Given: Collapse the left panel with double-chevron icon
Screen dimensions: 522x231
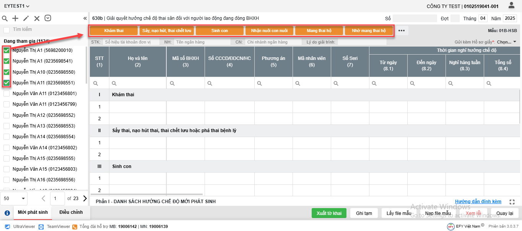Looking at the screenshot, I should pyautogui.click(x=85, y=18).
